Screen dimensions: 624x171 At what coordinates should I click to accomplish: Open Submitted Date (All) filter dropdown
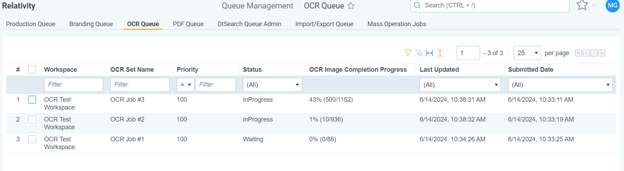(x=560, y=85)
